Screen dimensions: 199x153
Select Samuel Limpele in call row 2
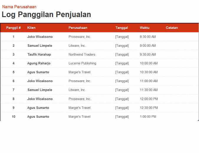point(40,46)
